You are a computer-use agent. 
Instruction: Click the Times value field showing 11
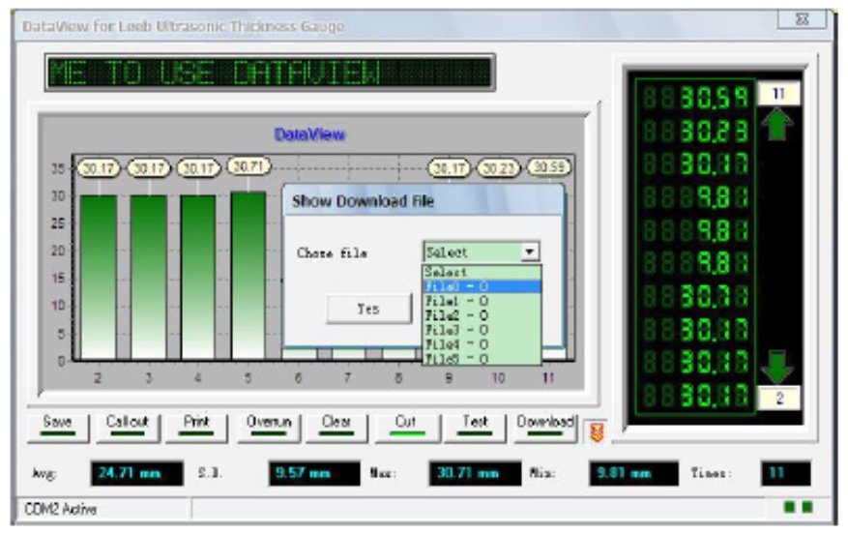(x=785, y=473)
